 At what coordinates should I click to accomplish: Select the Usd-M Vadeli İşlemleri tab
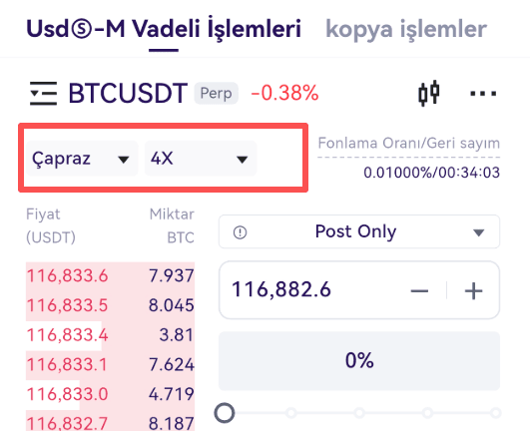click(x=164, y=29)
